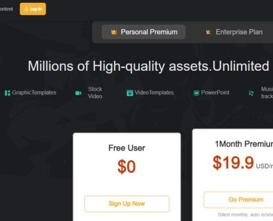
Task: Click the Stock Video camera icon
Action: [78, 93]
